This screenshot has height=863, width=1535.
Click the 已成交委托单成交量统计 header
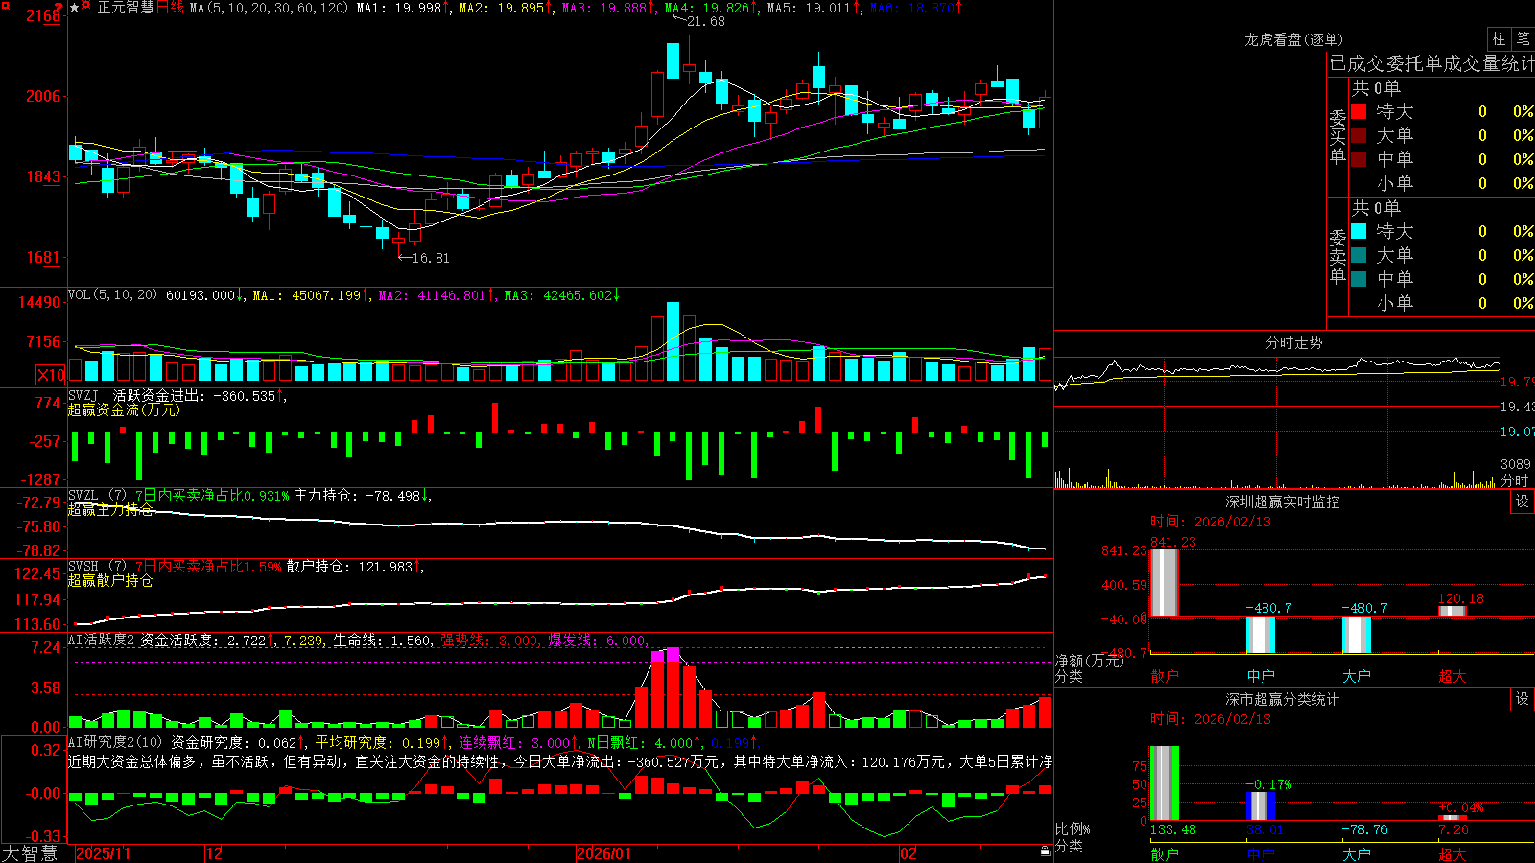coord(1431,63)
